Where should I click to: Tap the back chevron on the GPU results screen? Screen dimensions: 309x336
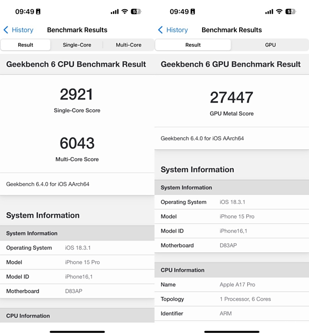pos(161,30)
